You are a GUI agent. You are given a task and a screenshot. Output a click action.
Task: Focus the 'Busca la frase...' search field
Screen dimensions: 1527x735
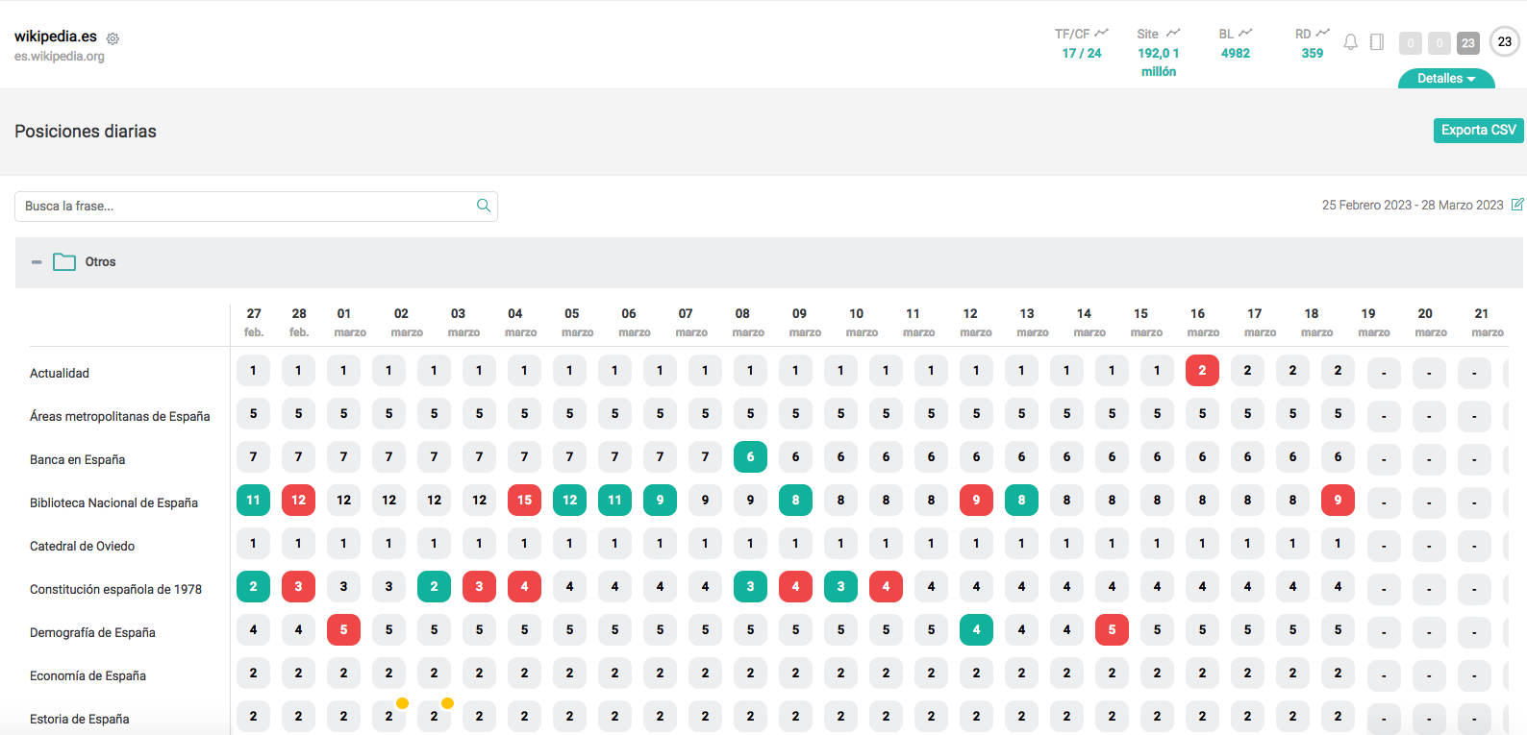tap(256, 206)
